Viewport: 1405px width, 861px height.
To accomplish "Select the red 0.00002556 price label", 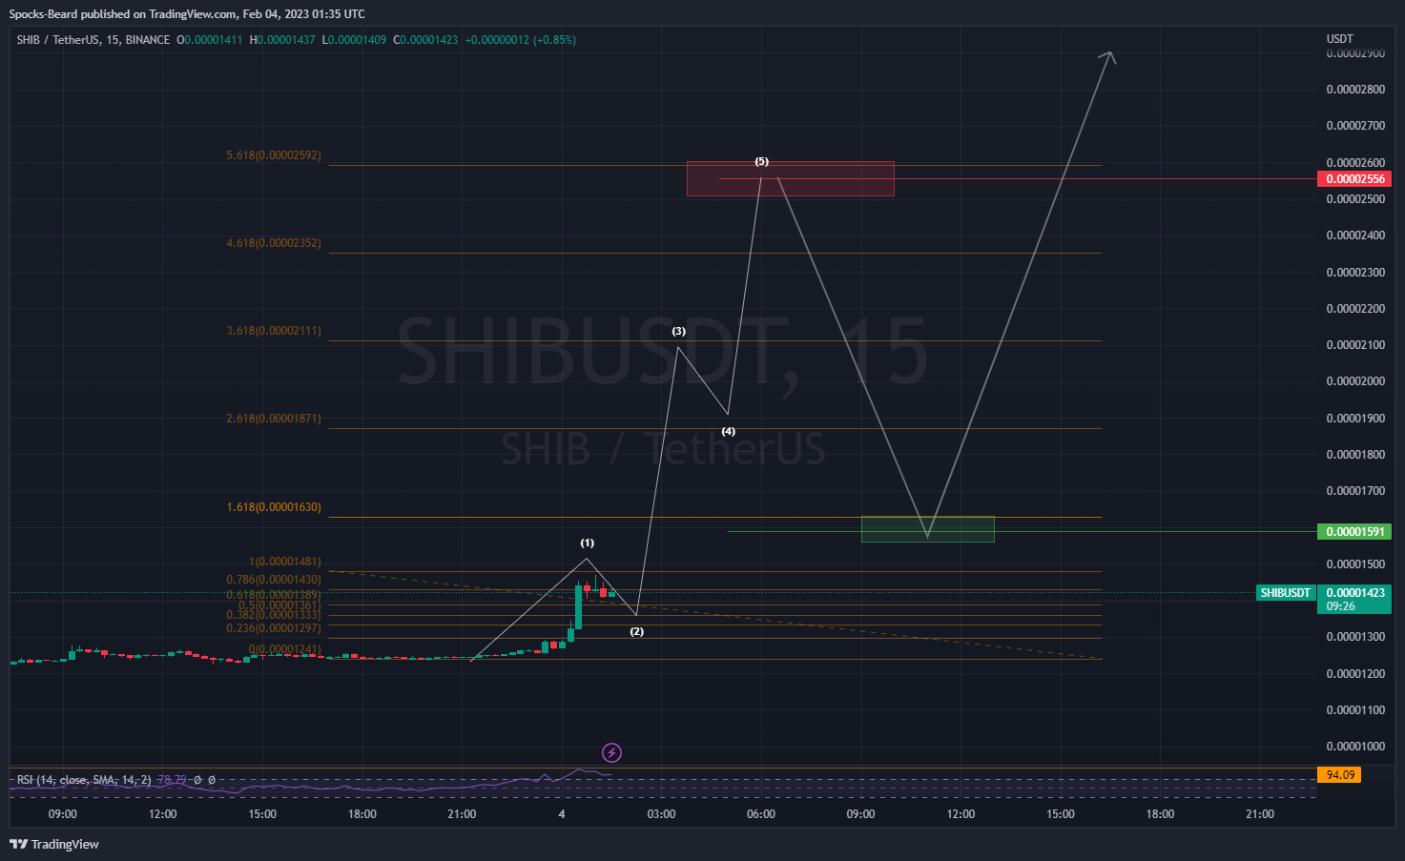I will 1354,179.
